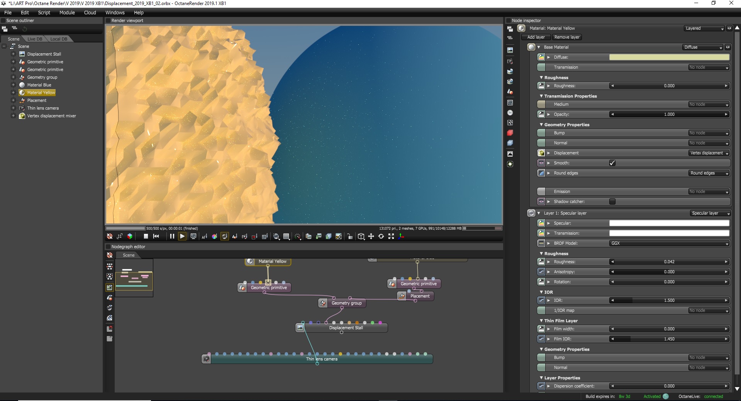This screenshot has width=741, height=401.
Task: Select Material Blue in Scene outliner
Action: (39, 85)
